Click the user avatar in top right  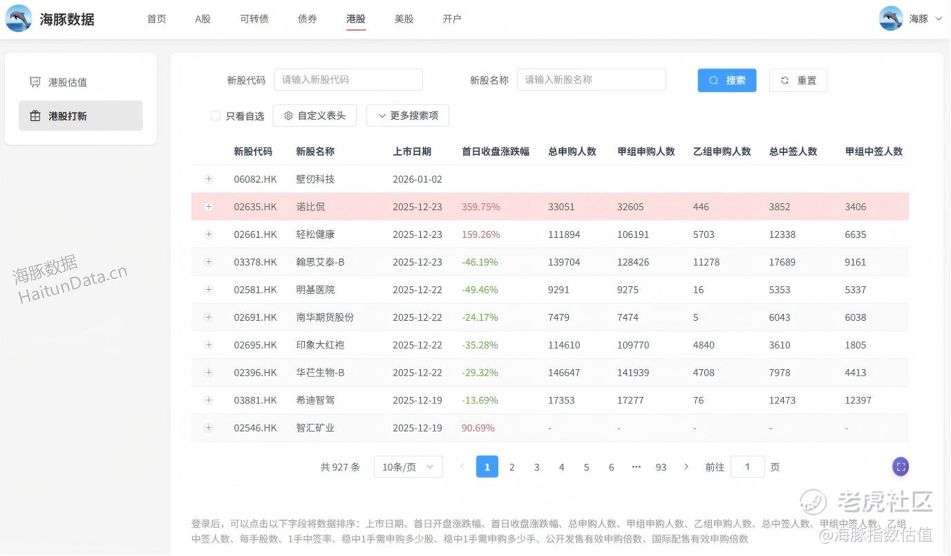pyautogui.click(x=891, y=19)
